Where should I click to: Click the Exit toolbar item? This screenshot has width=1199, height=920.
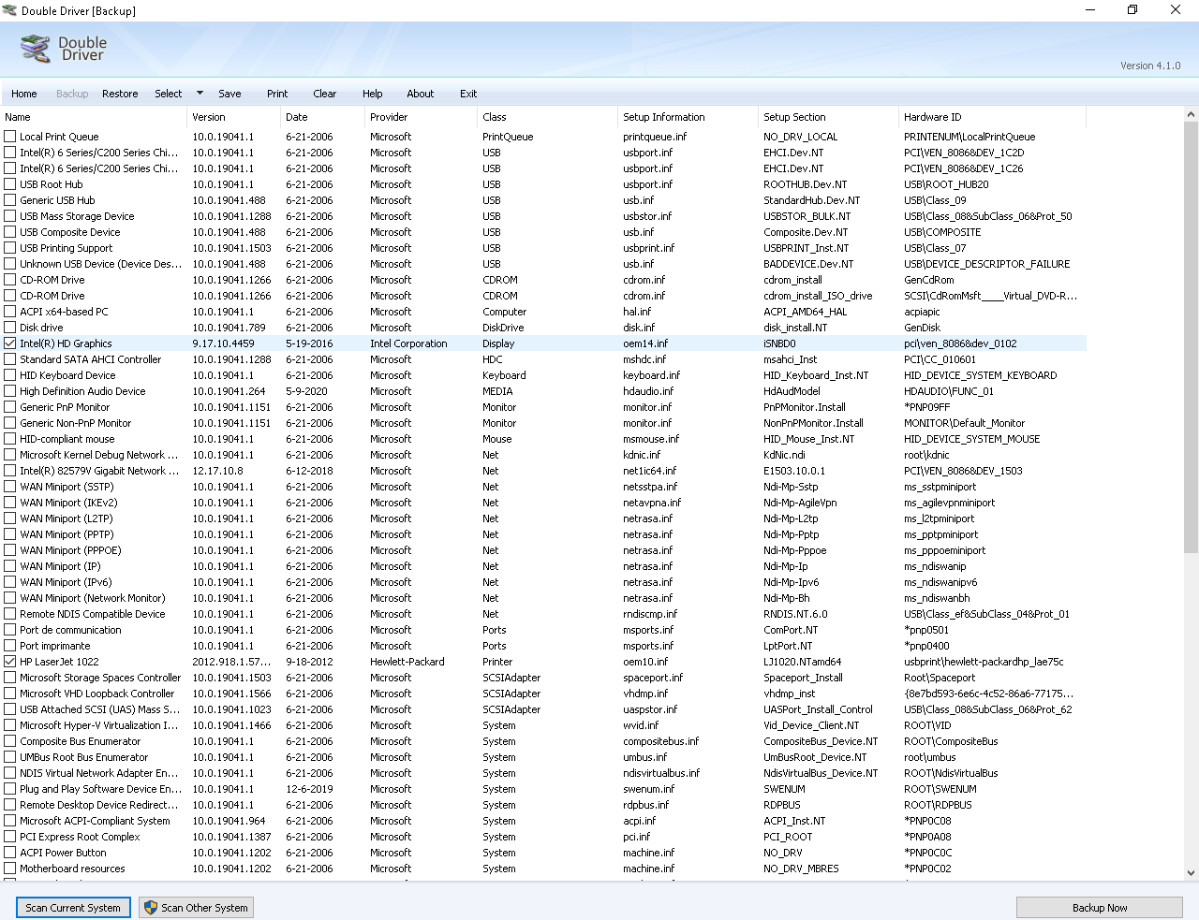pyautogui.click(x=468, y=94)
